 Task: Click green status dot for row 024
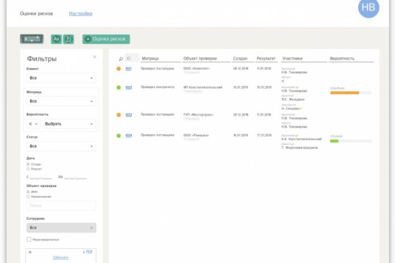click(x=119, y=135)
